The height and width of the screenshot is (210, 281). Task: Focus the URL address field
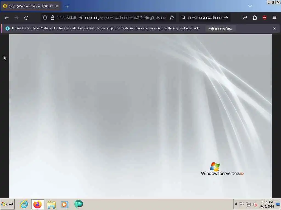click(112, 17)
